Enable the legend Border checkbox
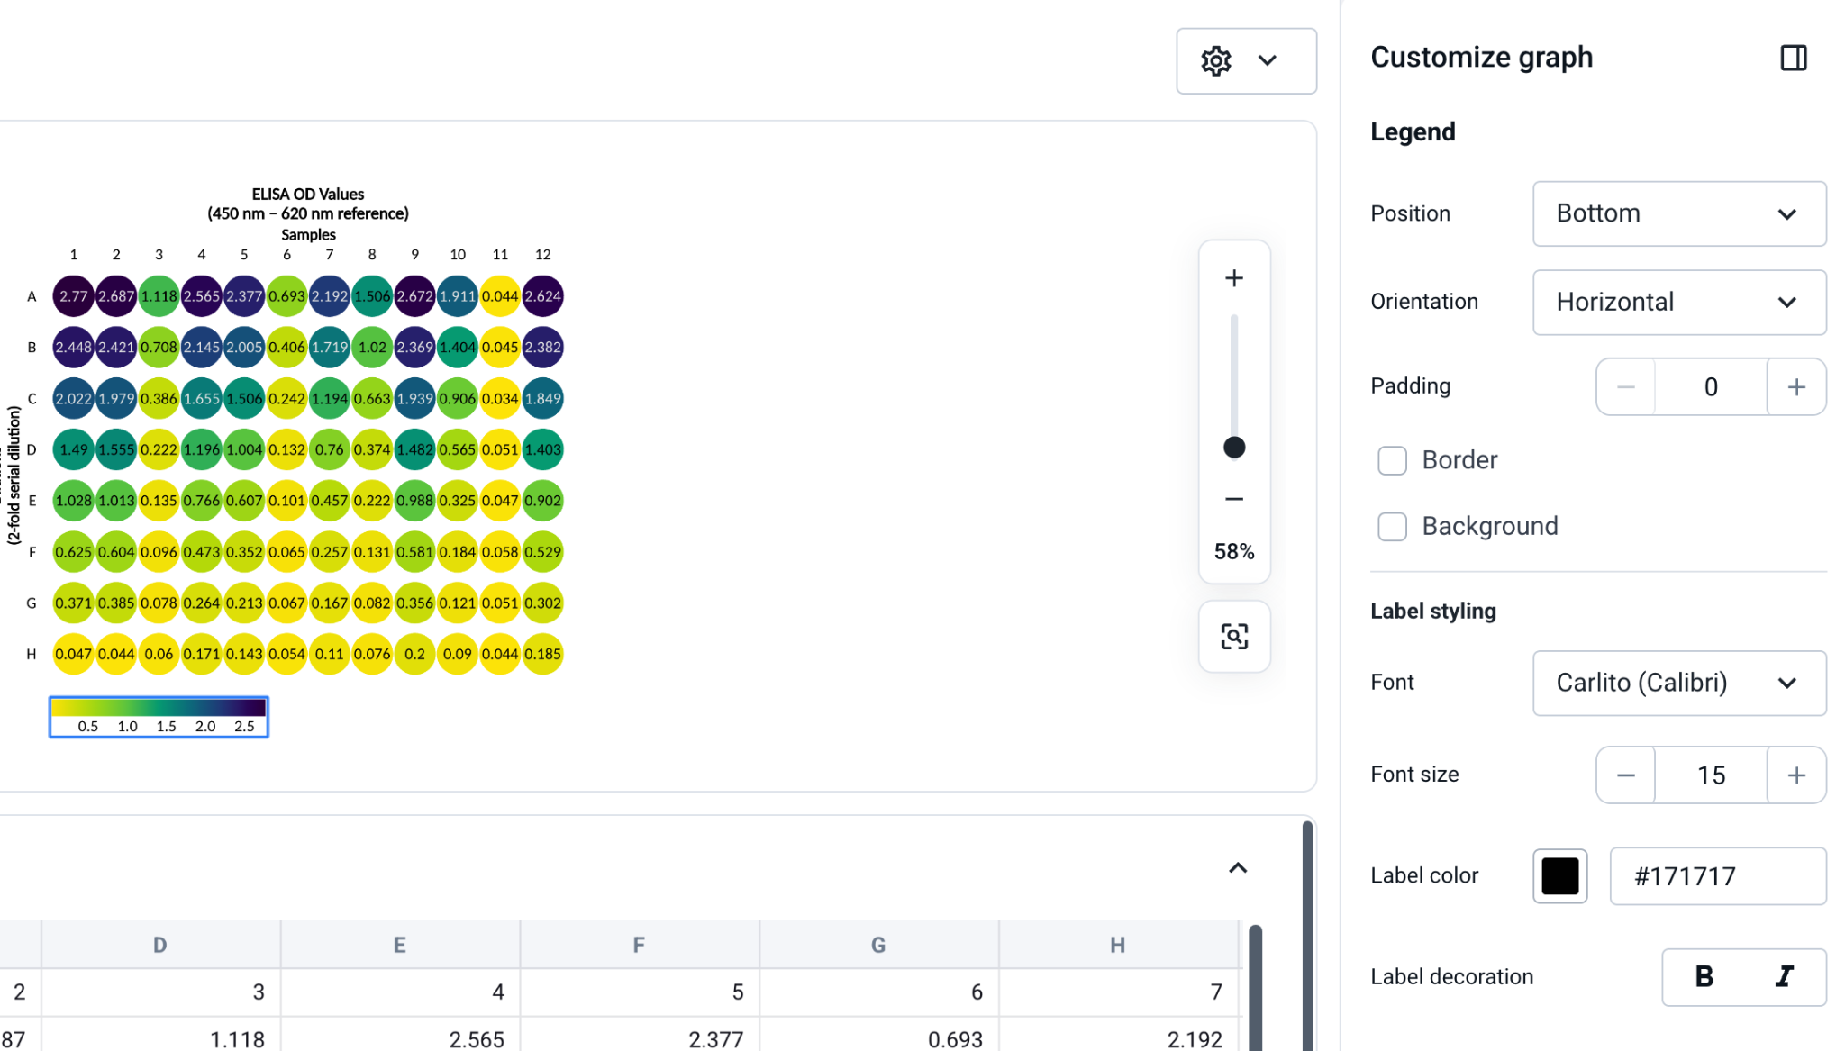 pos(1392,460)
